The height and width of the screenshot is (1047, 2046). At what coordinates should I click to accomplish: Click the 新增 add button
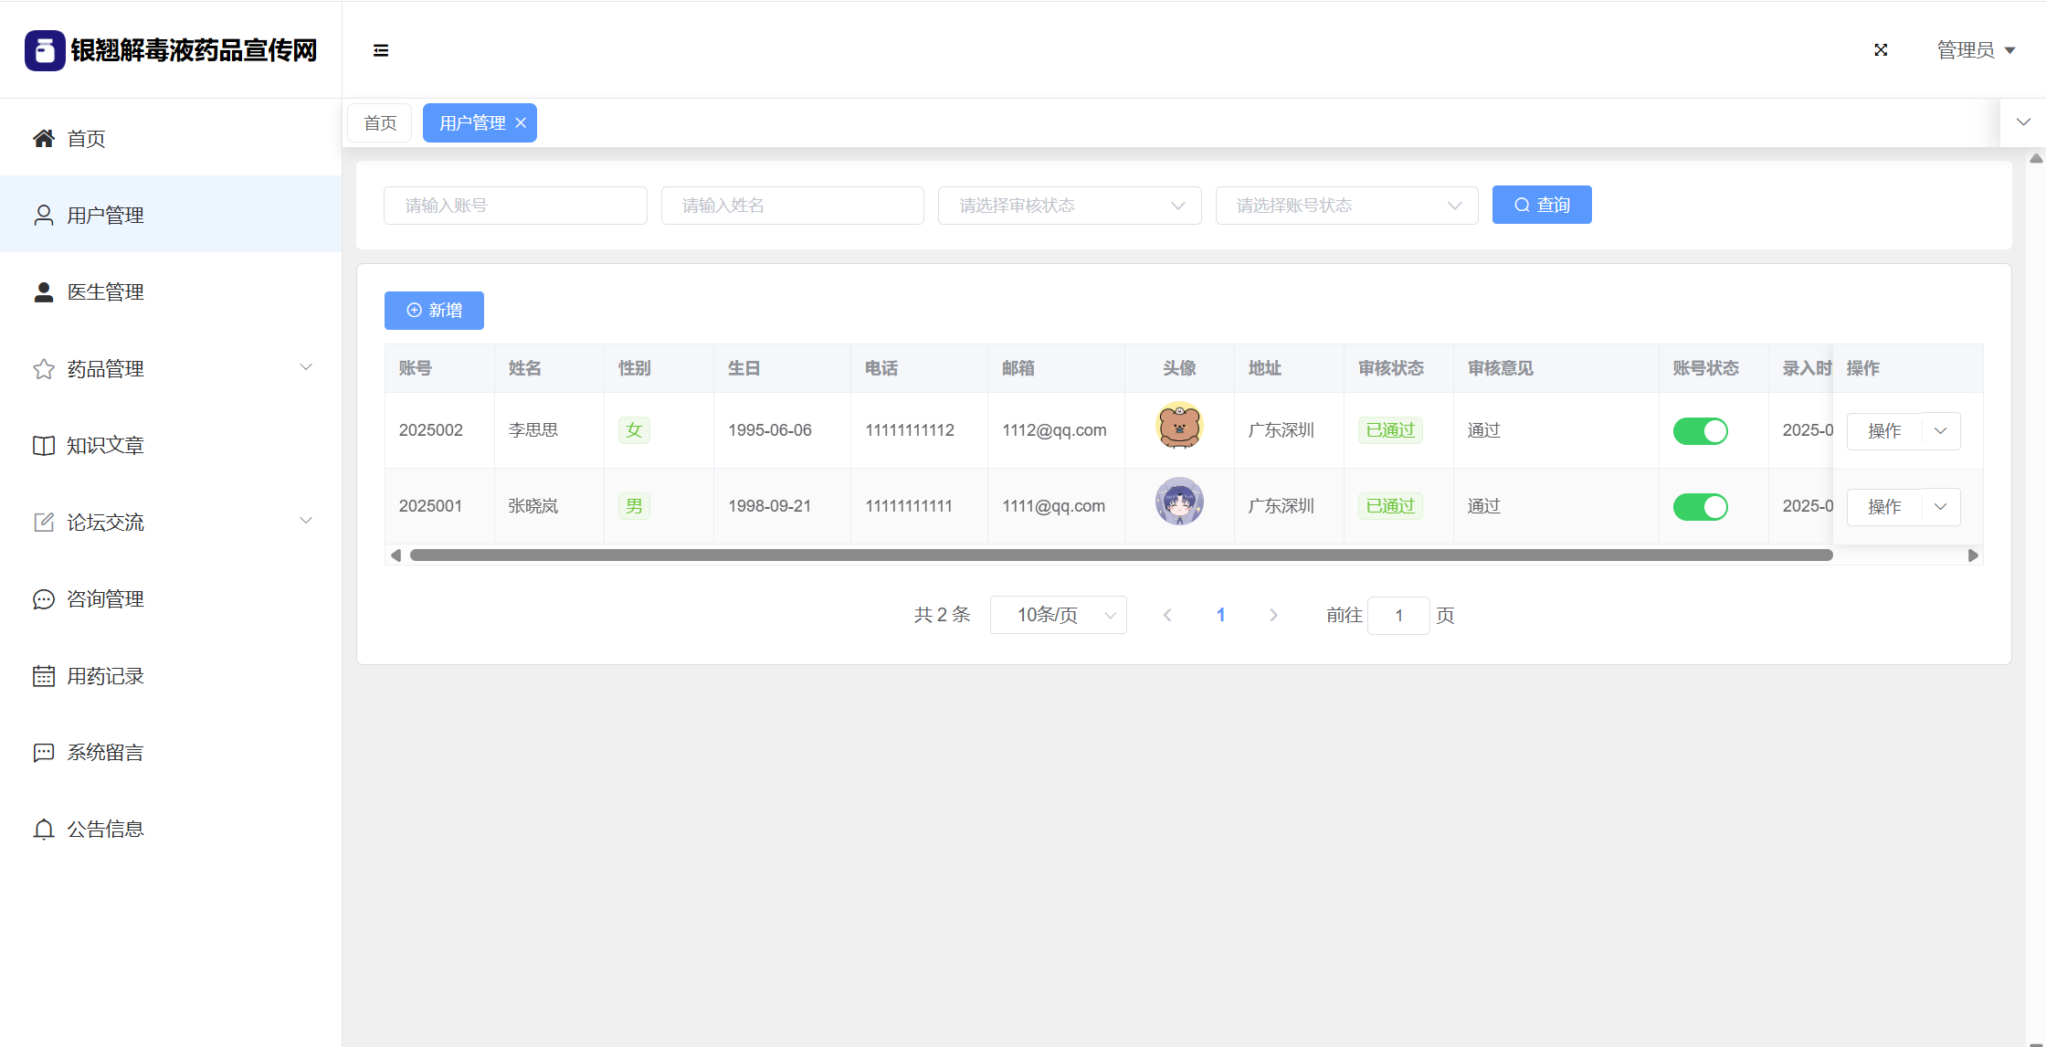point(434,311)
